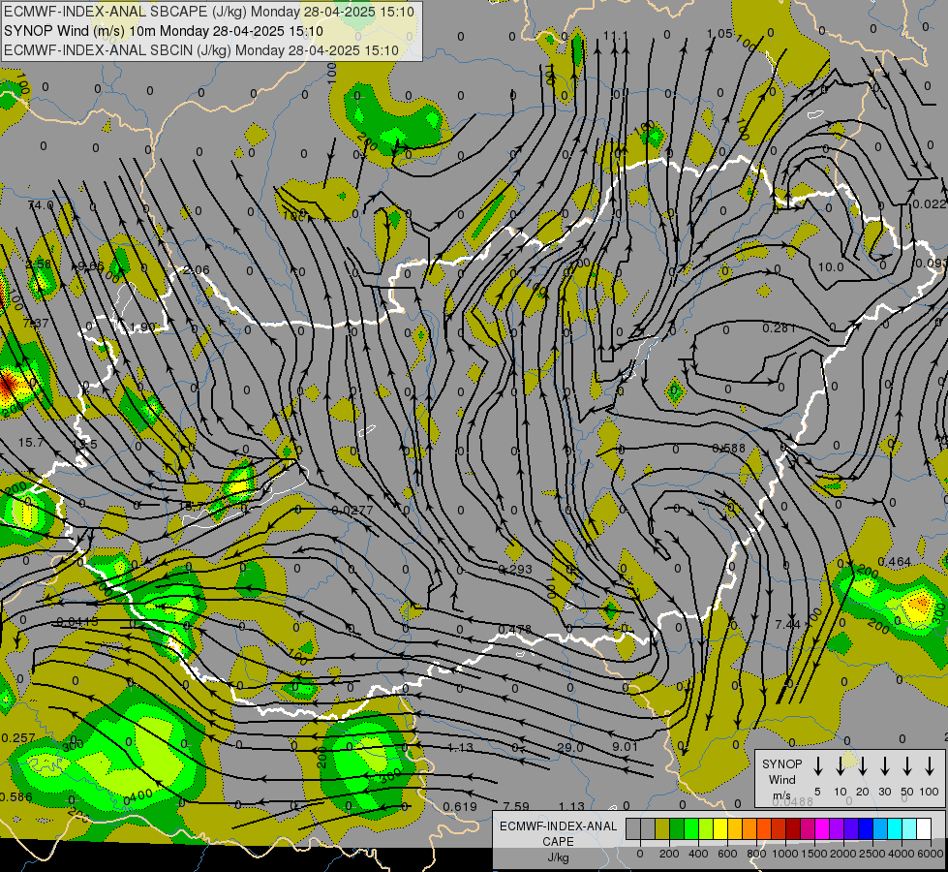The width and height of the screenshot is (948, 872).
Task: Pick the deep blue swatch left of the 2500 tick
Action: (x=866, y=828)
